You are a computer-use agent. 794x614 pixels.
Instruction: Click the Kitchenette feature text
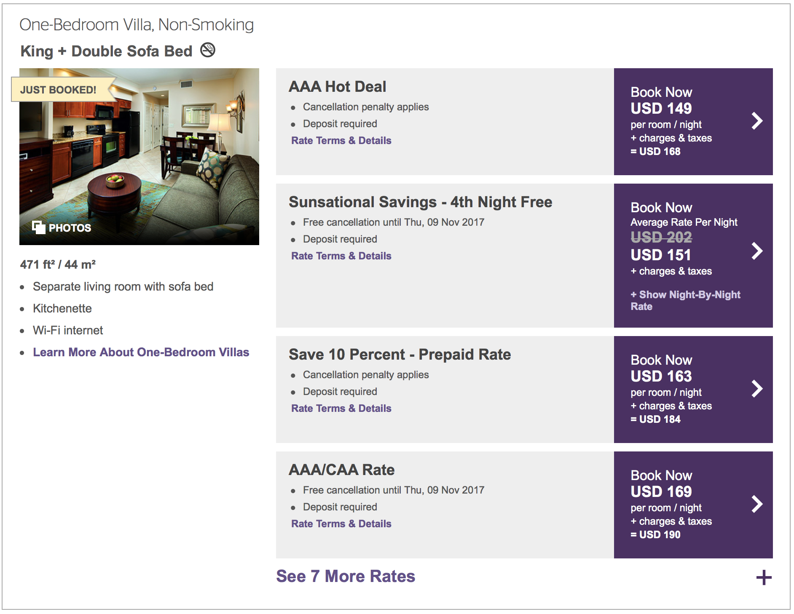pyautogui.click(x=62, y=308)
